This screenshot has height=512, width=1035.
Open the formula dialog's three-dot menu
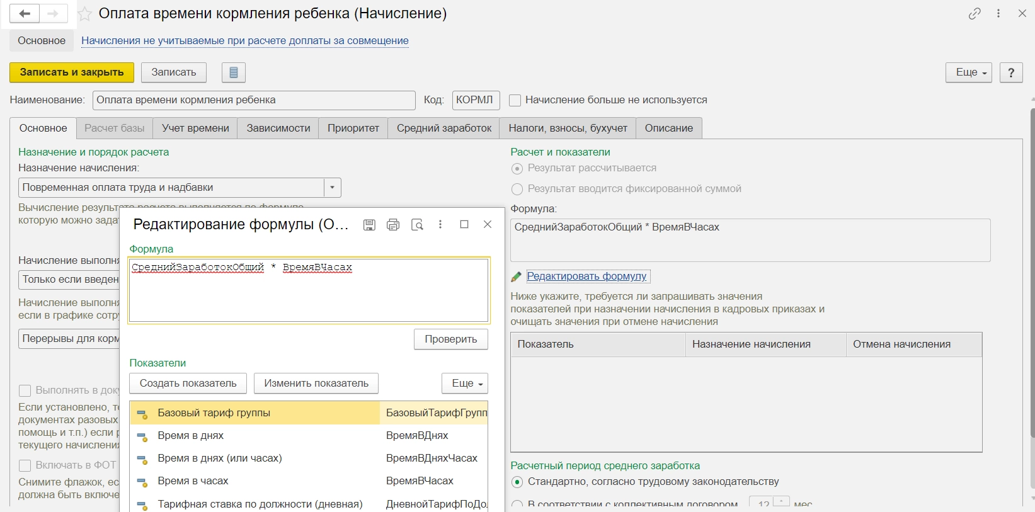tap(440, 224)
